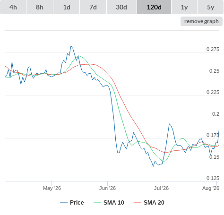The image size is (224, 215).
Task: Switch to the 8h time range
Action: click(x=40, y=7)
